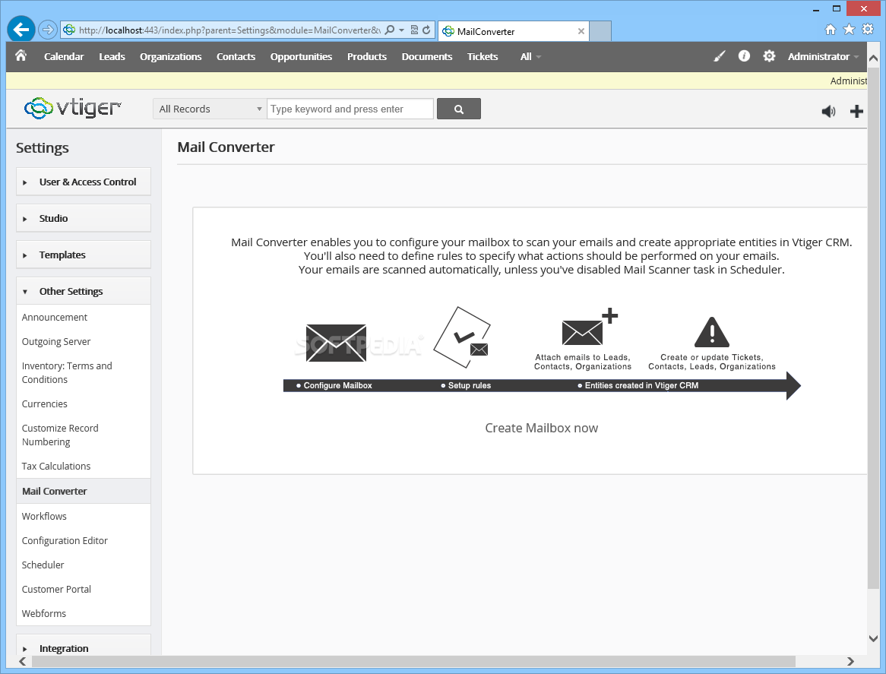This screenshot has height=674, width=886.
Task: Open Currencies settings
Action: coord(44,404)
